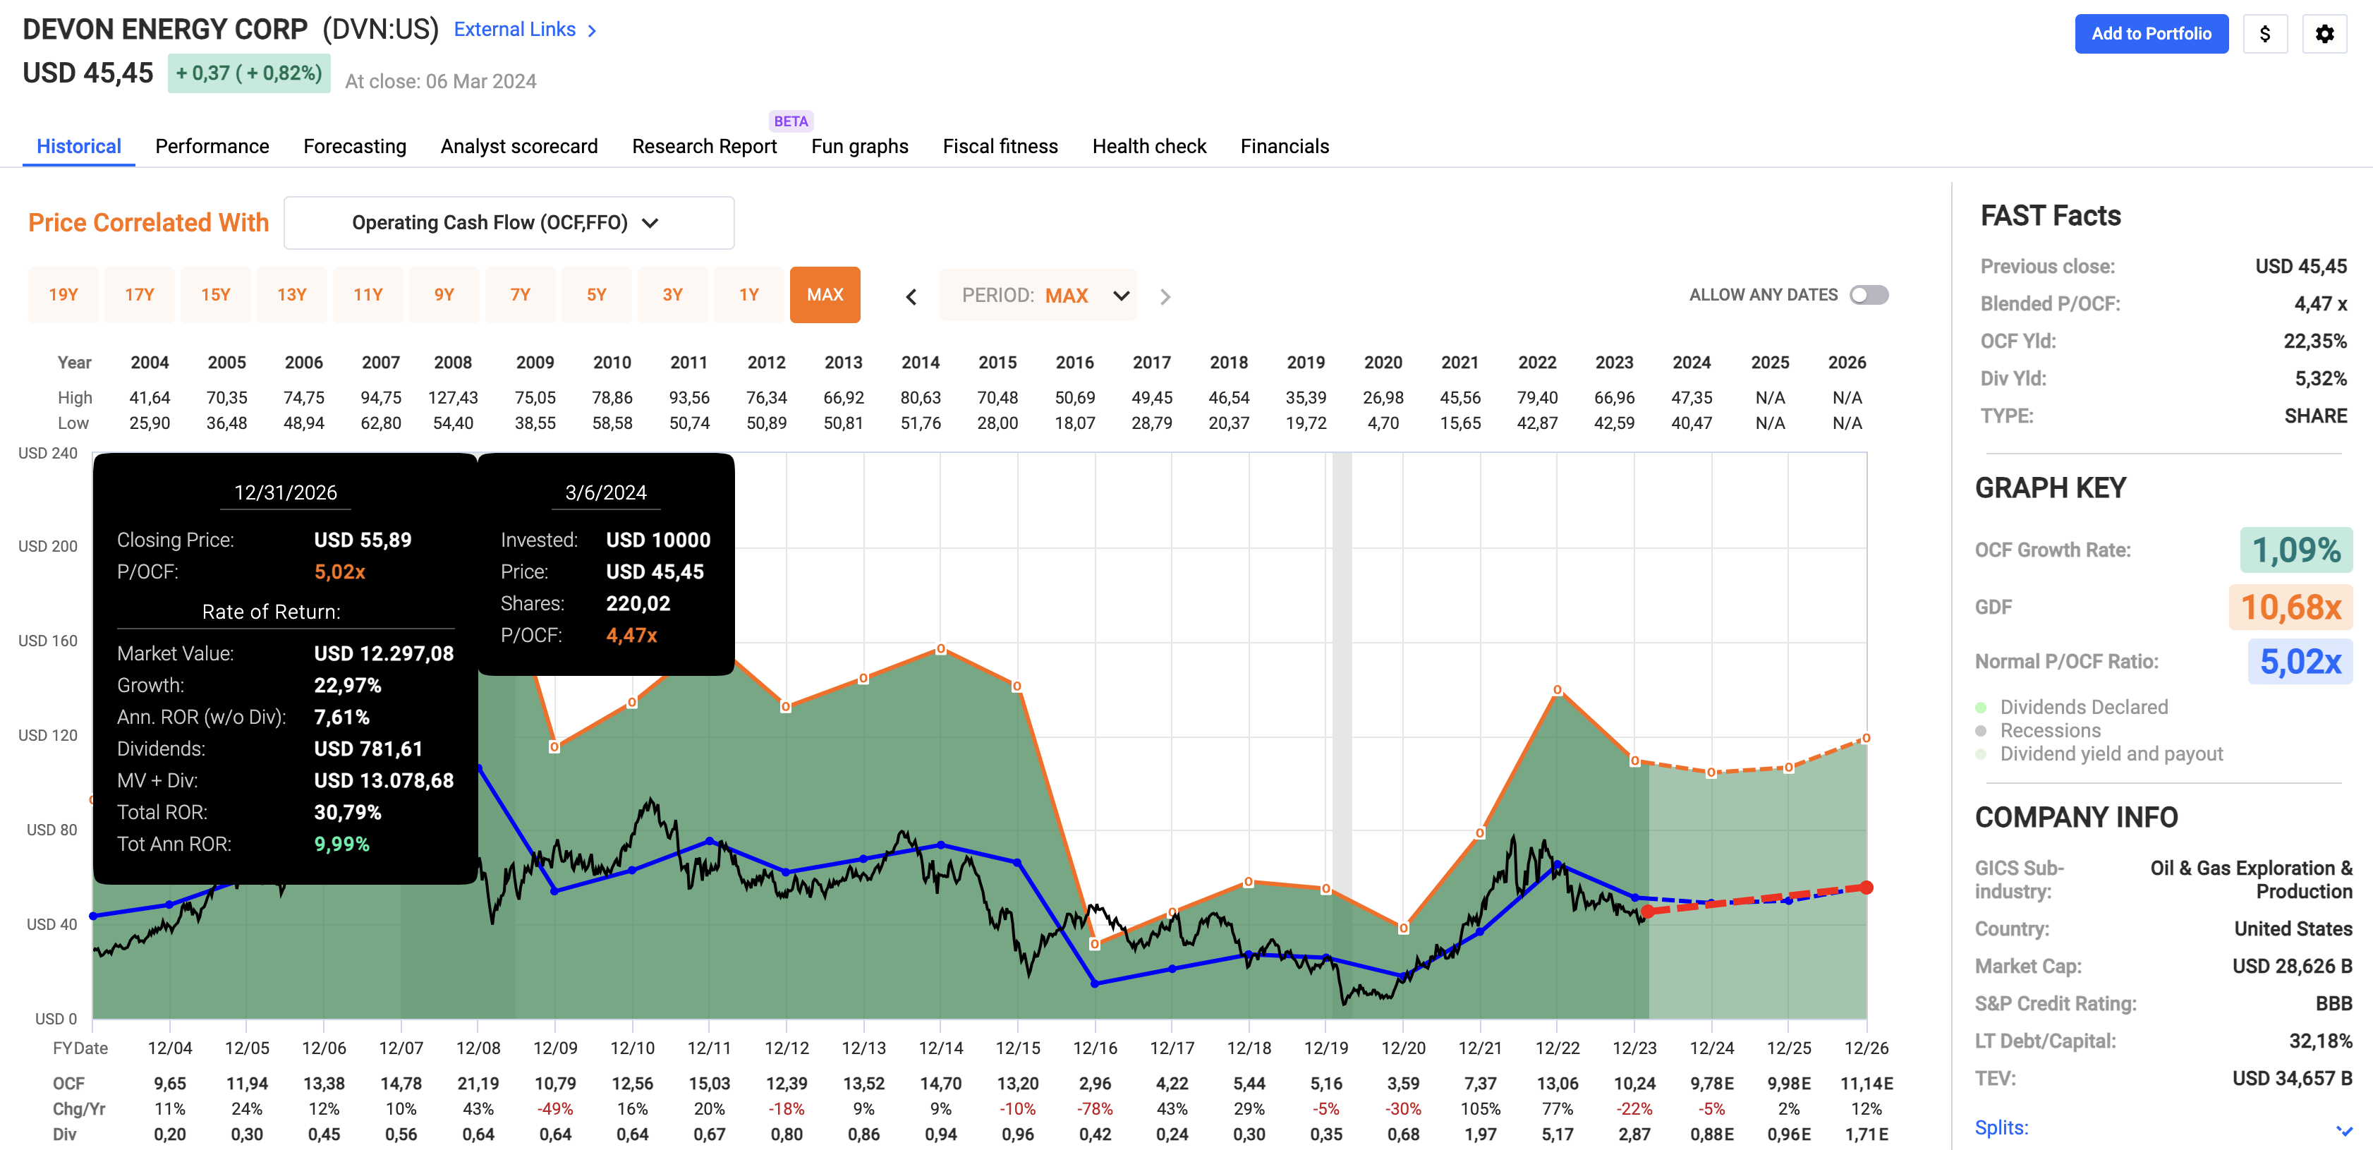Open Operating Cash Flow correlation dropdown
Screen dimensions: 2373x1150
(509, 223)
